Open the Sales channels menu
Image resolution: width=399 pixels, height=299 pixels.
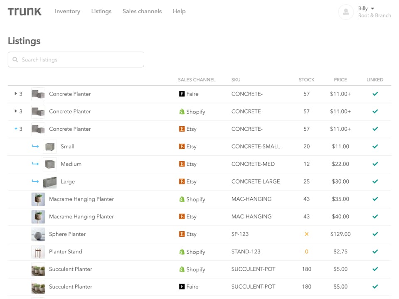(142, 11)
